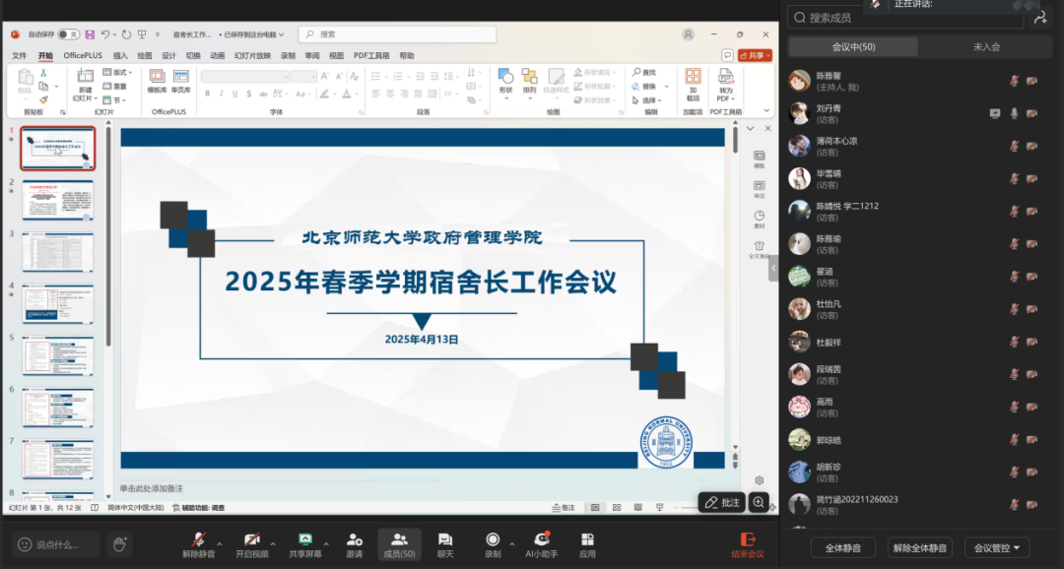Turn on camera with 开启视频 button
1064x569 pixels.
[x=251, y=539]
